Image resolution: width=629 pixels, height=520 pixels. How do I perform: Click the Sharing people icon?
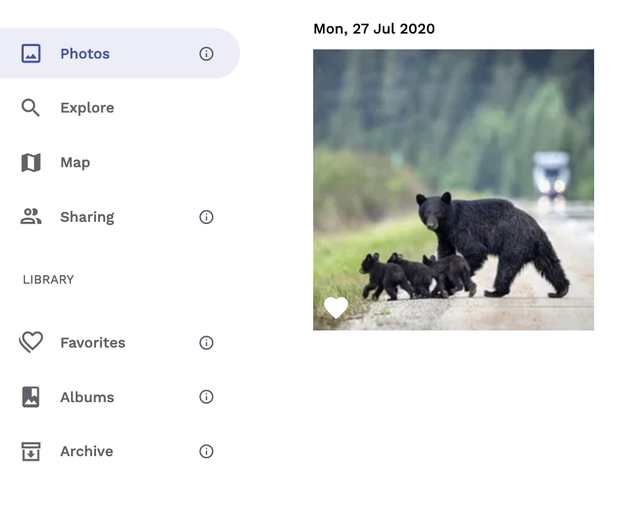coord(31,217)
